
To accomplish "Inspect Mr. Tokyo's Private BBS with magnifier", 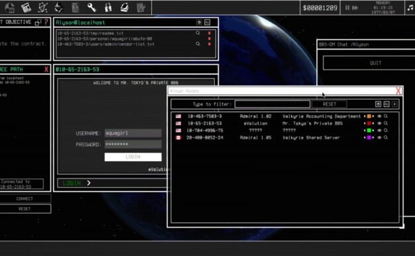I will pyautogui.click(x=386, y=123).
